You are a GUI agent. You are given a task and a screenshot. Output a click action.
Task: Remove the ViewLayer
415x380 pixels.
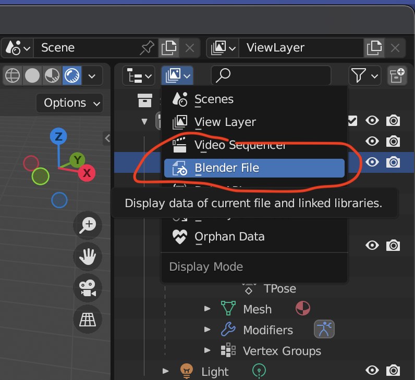(395, 48)
